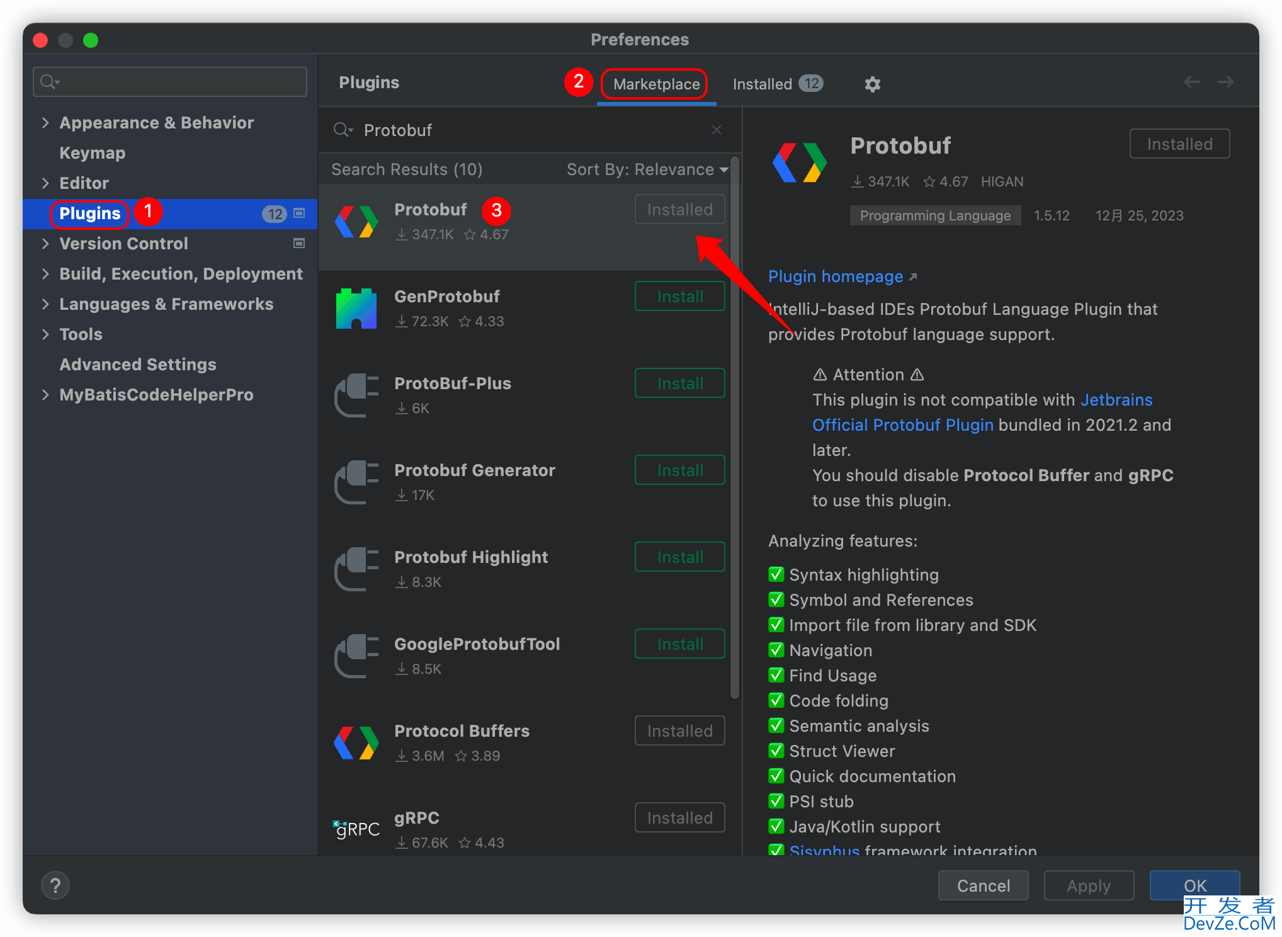This screenshot has height=937, width=1282.
Task: Confirm with the OK button
Action: (1194, 885)
